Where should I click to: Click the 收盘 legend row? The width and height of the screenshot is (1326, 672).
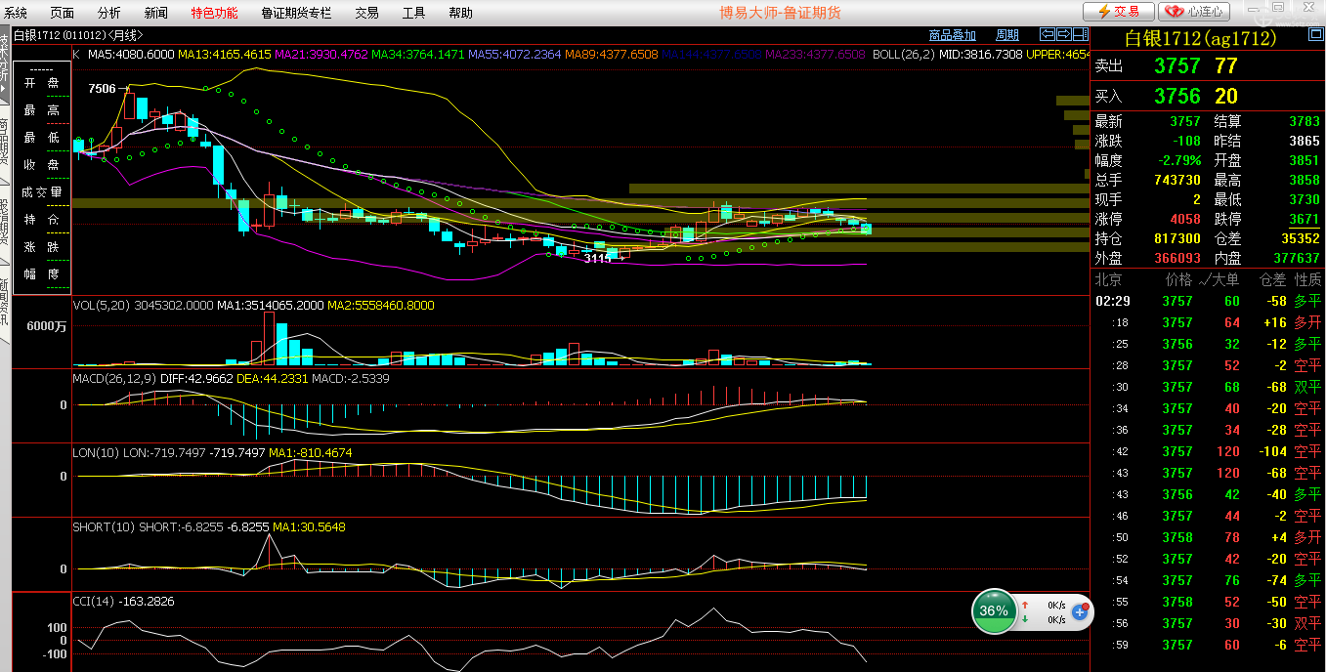pyautogui.click(x=41, y=165)
